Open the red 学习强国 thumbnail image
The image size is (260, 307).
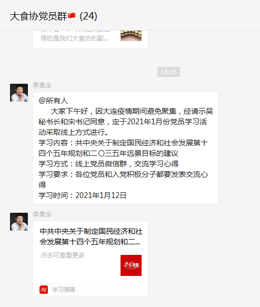[131, 265]
